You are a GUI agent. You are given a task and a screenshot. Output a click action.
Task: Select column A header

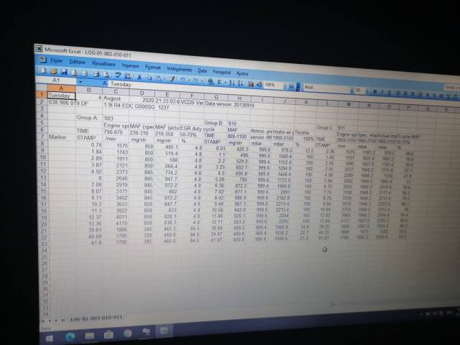click(62, 90)
